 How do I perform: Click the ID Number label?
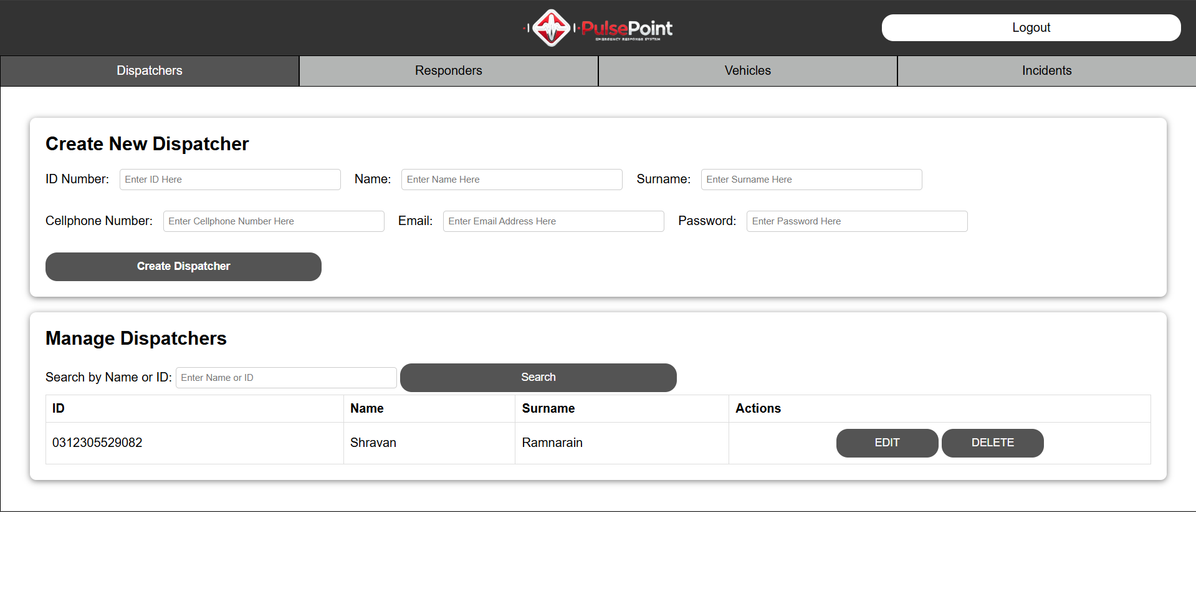77,180
